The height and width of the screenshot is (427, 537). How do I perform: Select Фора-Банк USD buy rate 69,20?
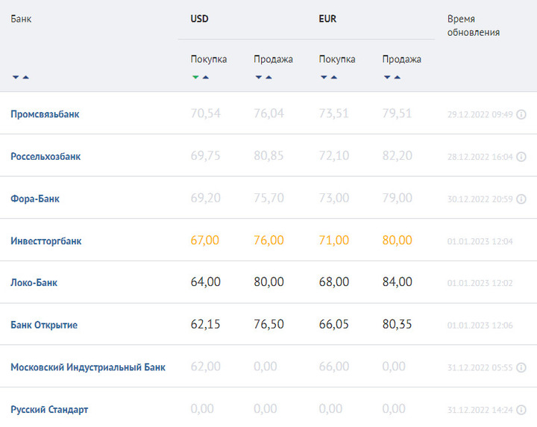206,198
